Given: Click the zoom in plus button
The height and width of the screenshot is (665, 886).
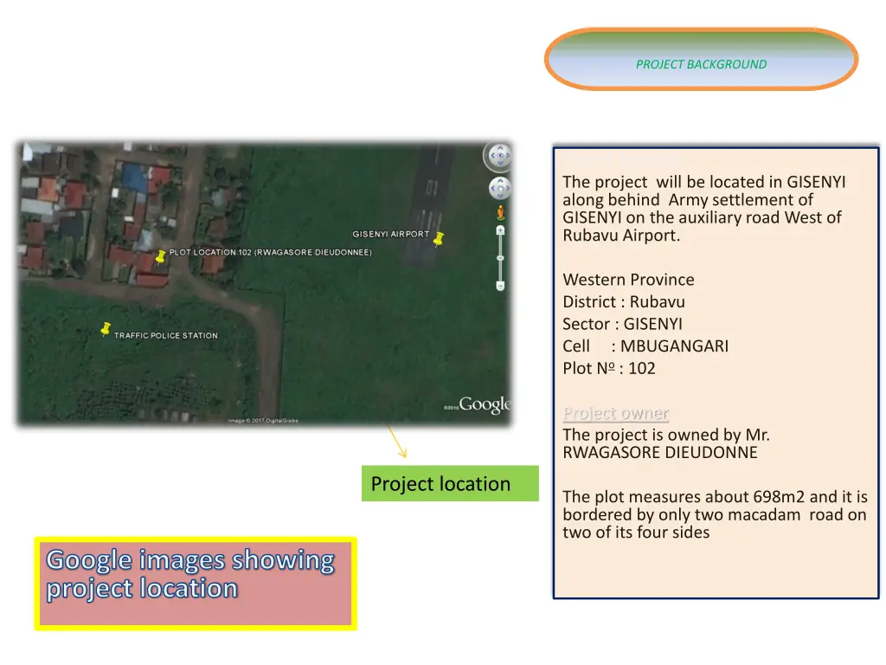Looking at the screenshot, I should click(x=499, y=231).
